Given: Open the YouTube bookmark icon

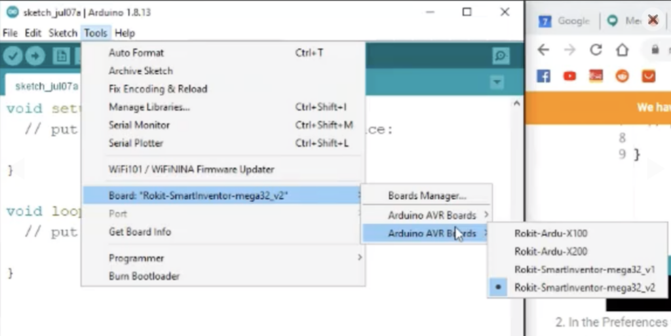Looking at the screenshot, I should click(569, 76).
